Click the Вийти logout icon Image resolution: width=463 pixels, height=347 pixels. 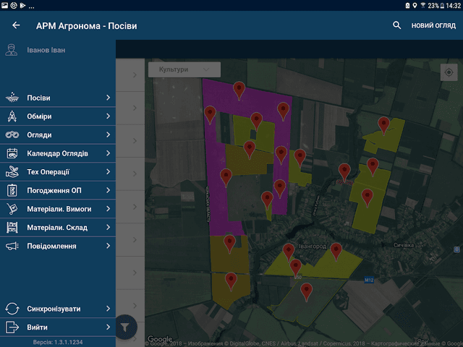tap(12, 327)
